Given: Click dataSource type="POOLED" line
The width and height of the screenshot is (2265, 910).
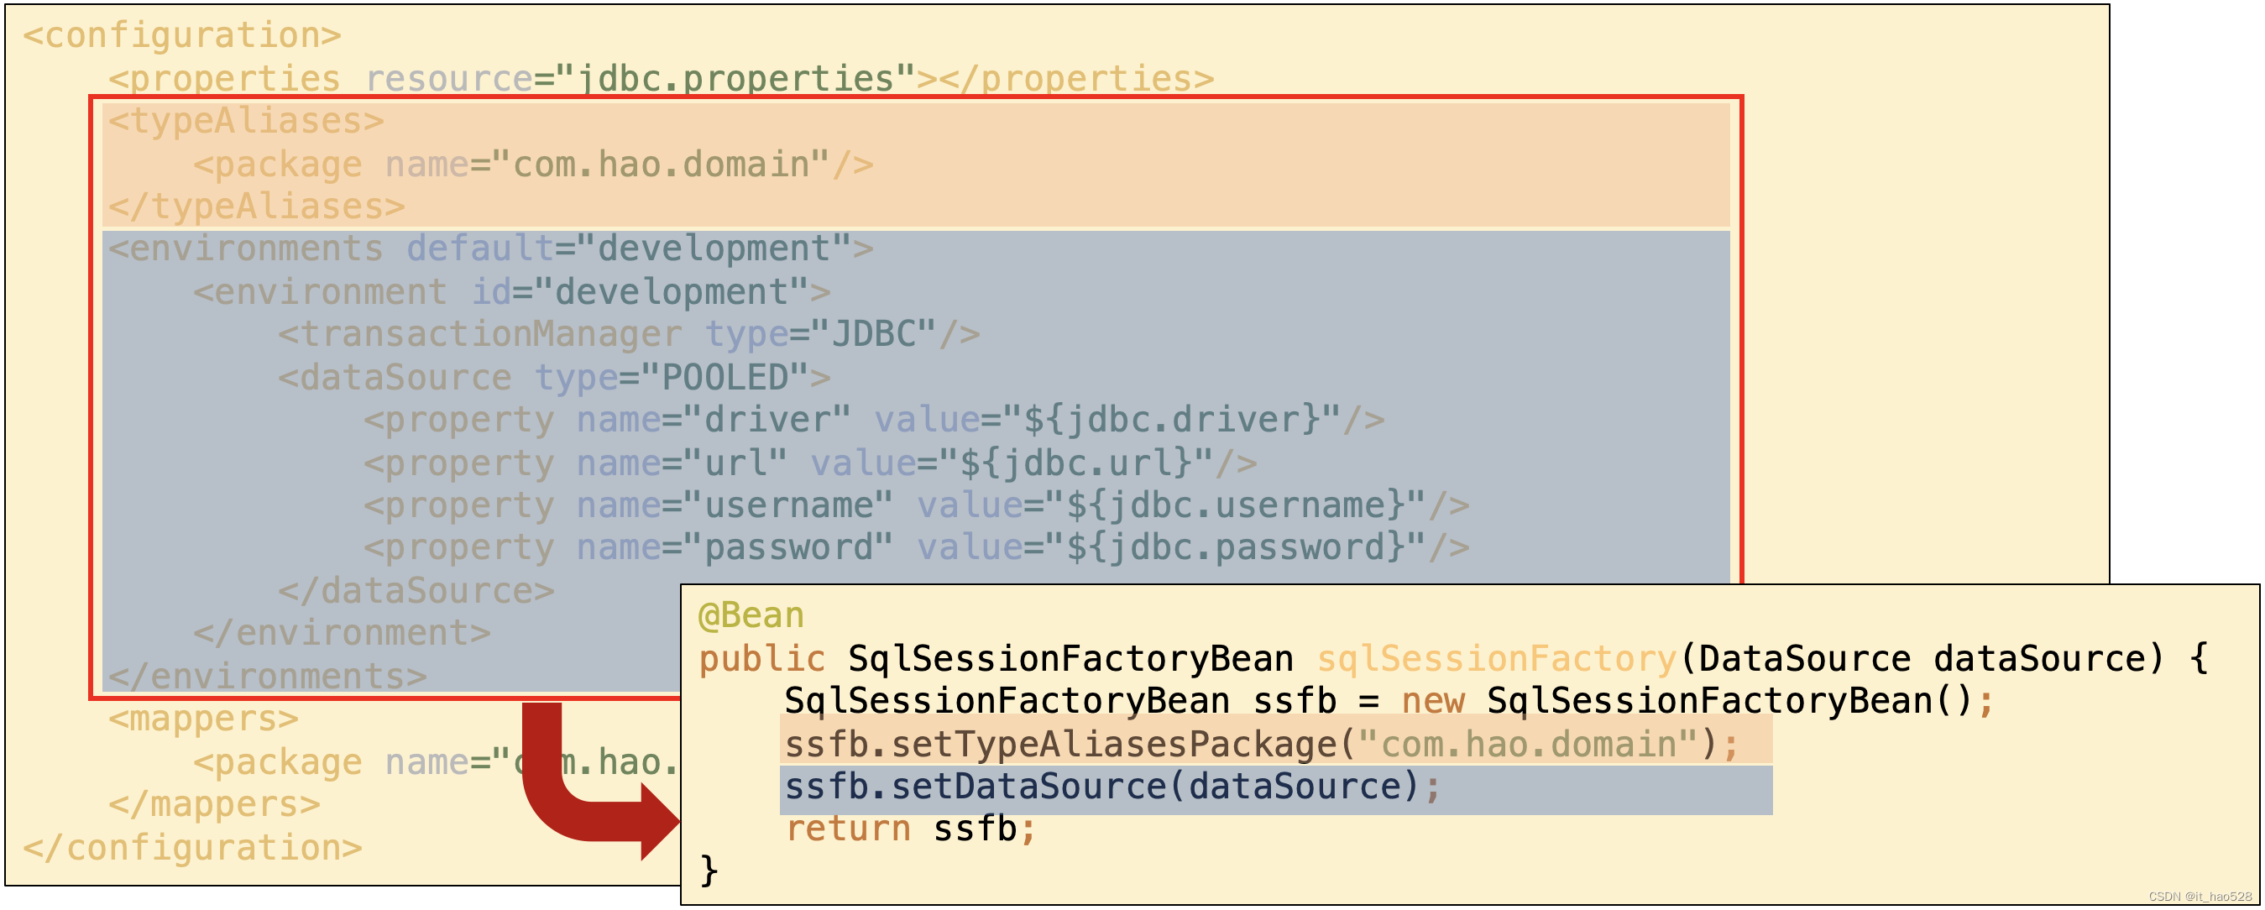Looking at the screenshot, I should [555, 377].
